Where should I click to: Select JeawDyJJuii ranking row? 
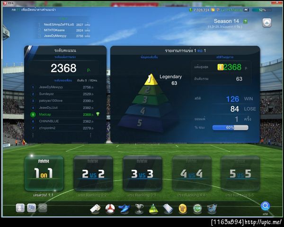(62, 108)
